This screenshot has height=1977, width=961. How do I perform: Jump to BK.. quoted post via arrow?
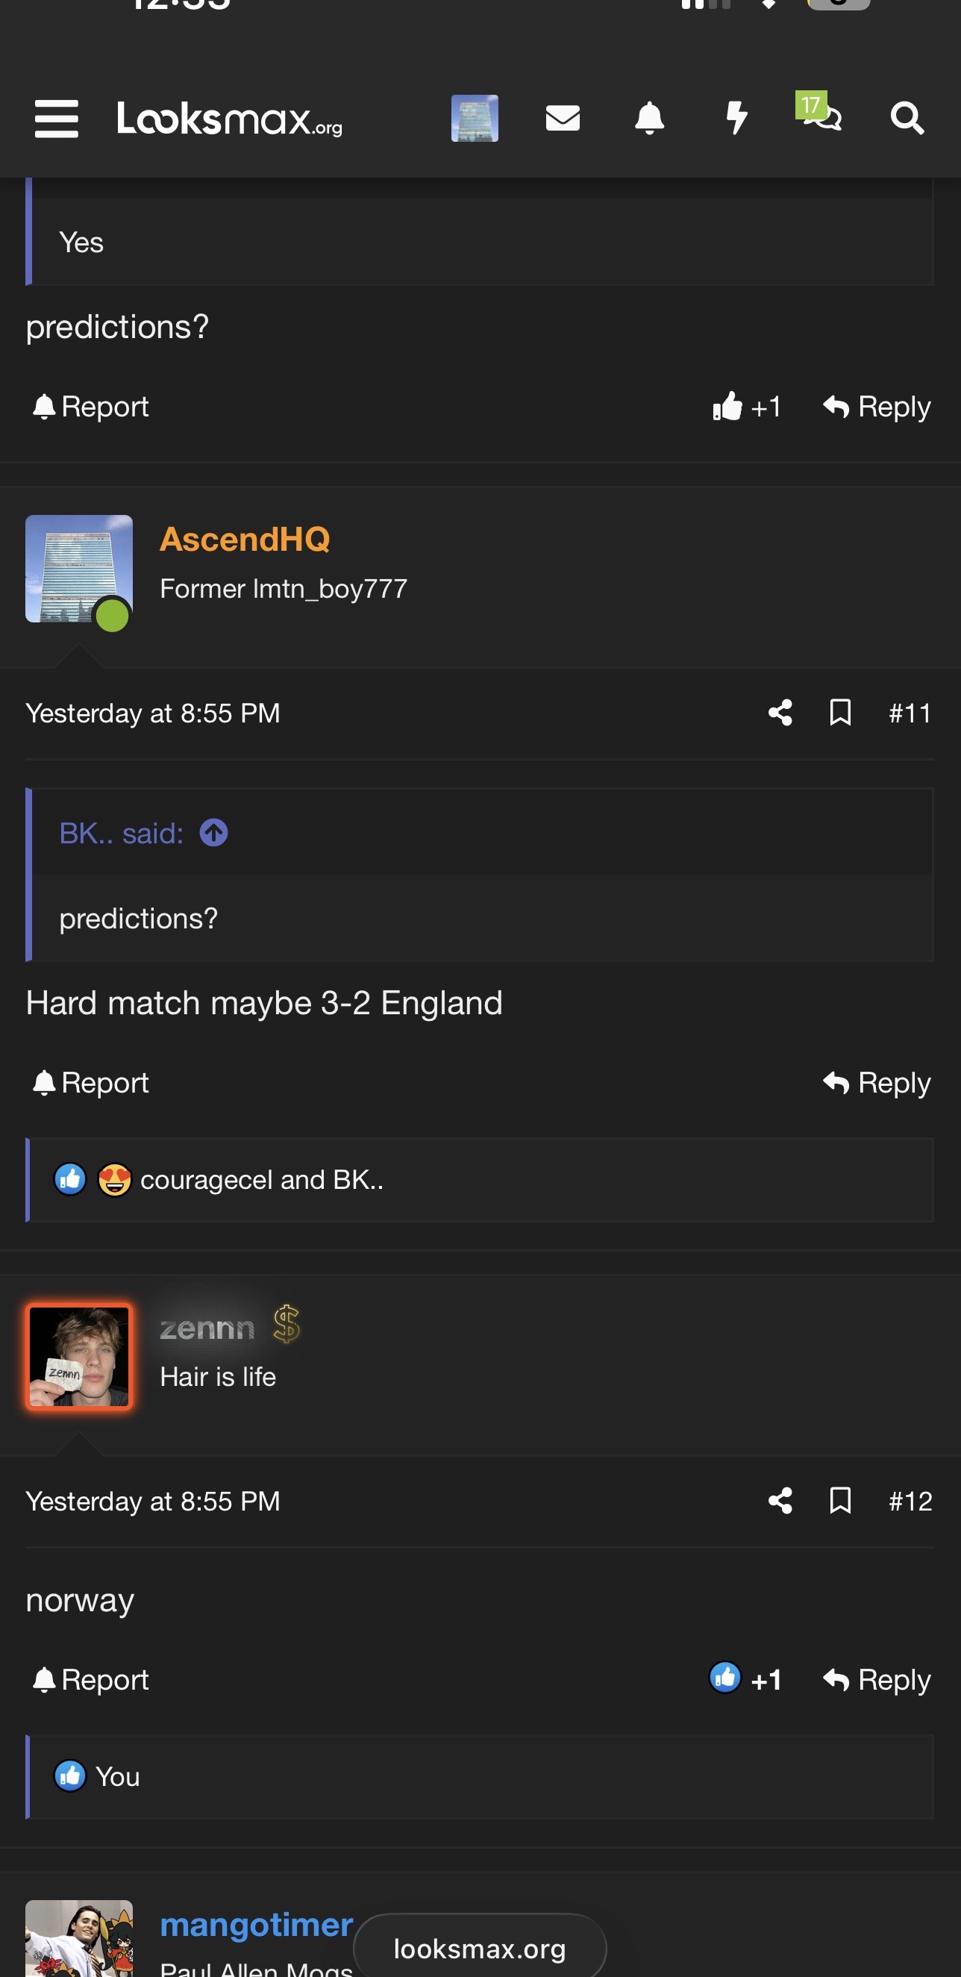click(214, 833)
